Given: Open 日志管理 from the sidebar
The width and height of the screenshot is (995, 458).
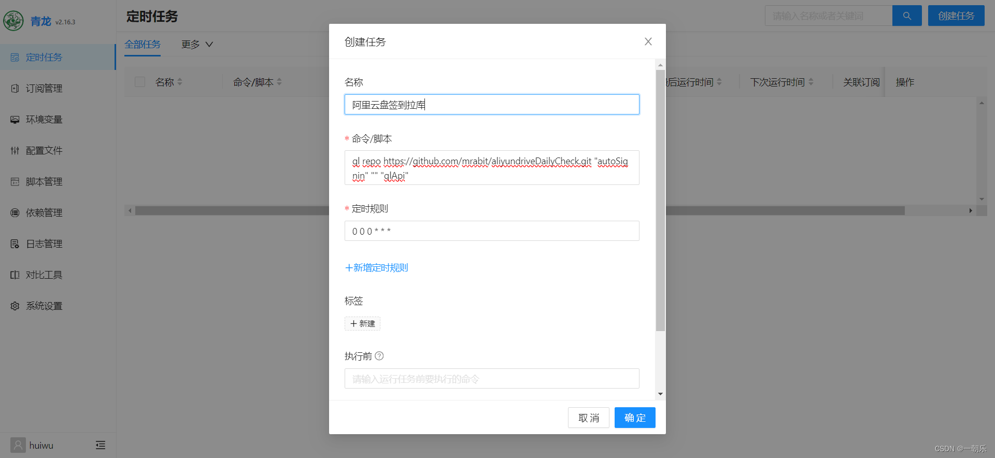Looking at the screenshot, I should [44, 244].
